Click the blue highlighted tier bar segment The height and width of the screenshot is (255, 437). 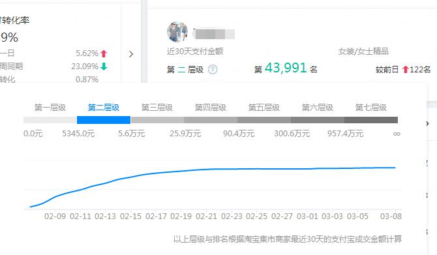pos(104,120)
